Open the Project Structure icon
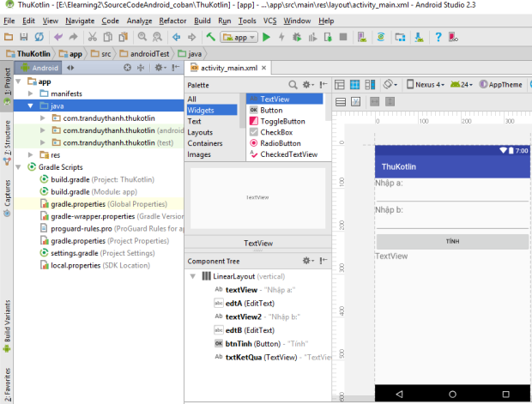 point(400,37)
